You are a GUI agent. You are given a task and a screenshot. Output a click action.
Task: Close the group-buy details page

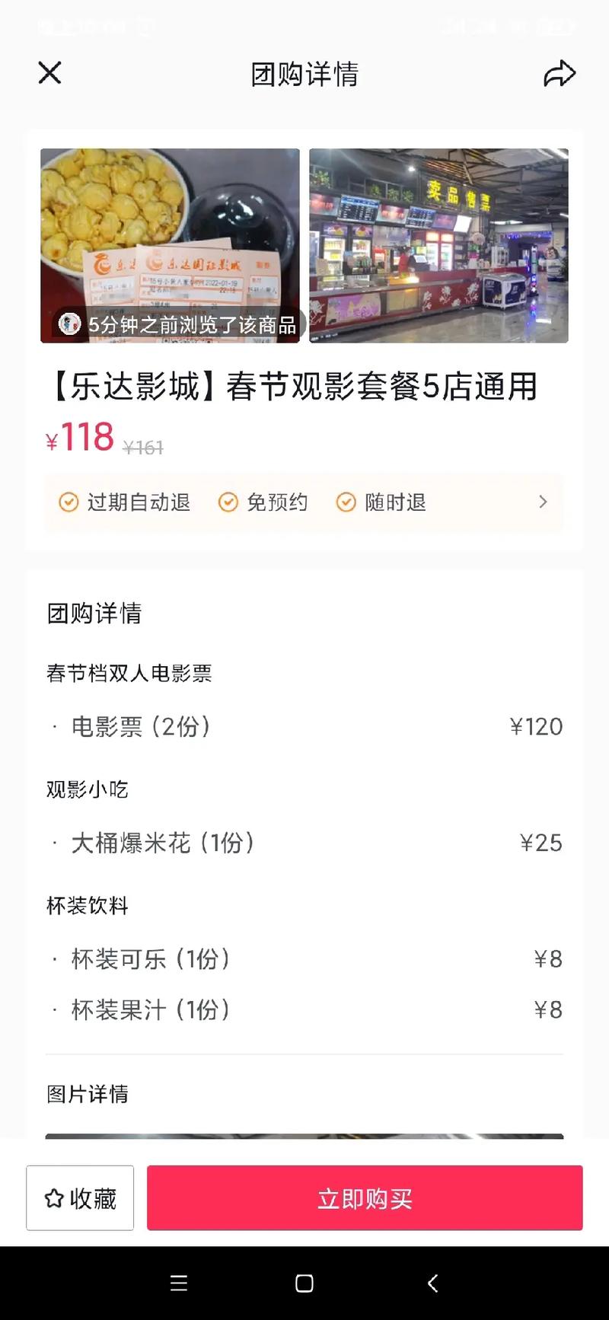[x=49, y=73]
